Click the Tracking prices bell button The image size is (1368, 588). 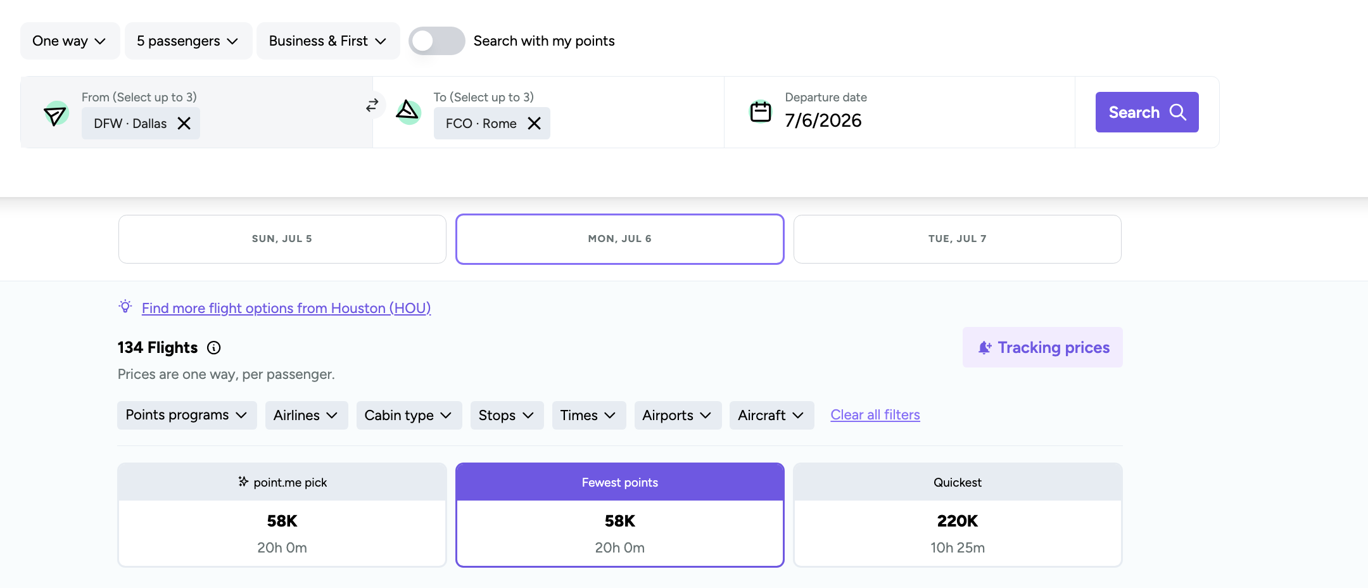click(1042, 347)
